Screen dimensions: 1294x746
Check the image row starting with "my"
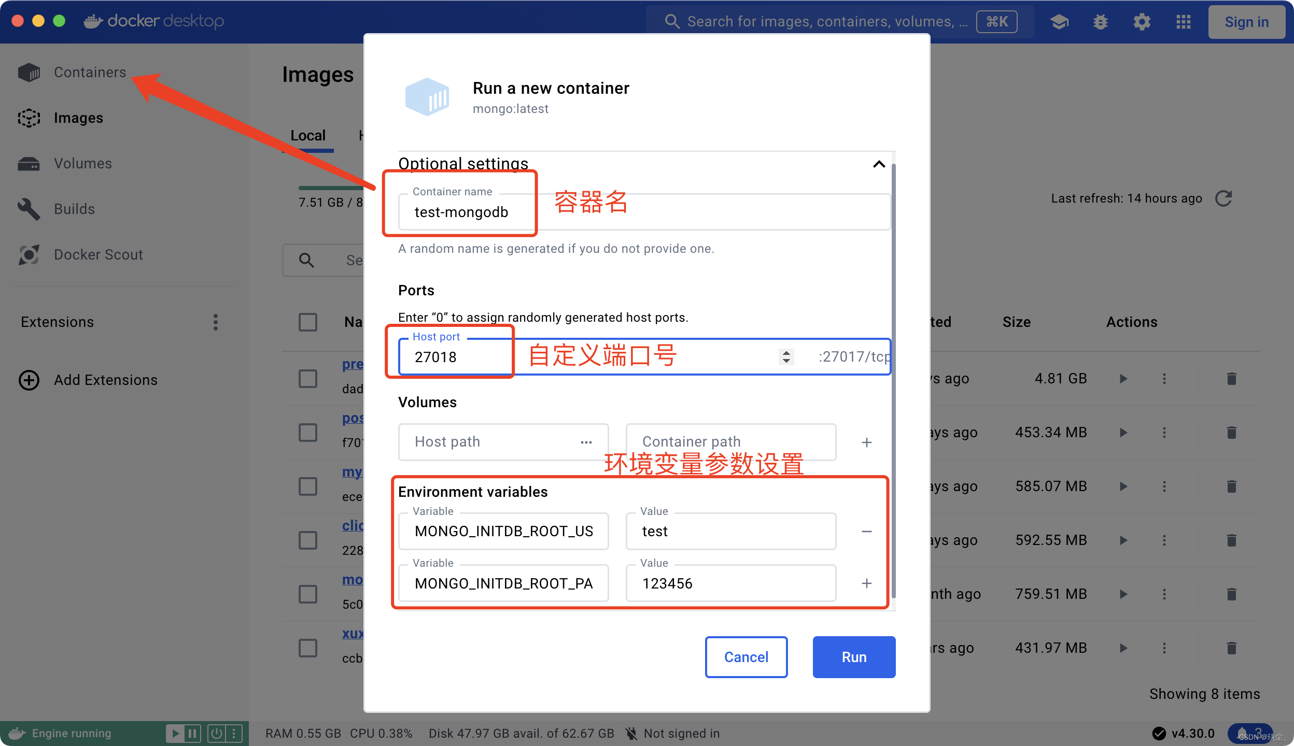coord(308,486)
